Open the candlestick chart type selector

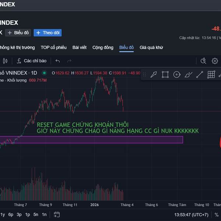pos(5,61)
